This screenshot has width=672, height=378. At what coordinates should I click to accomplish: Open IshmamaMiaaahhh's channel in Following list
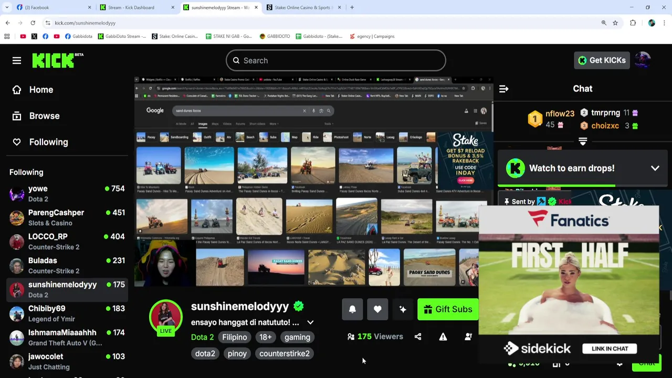[67, 338]
